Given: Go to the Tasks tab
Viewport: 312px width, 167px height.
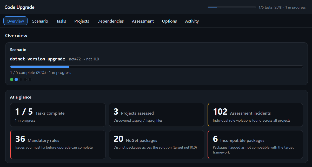Looking at the screenshot, I should click(x=61, y=21).
